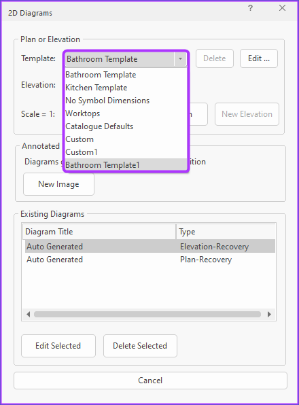
Task: Click the help question mark icon
Action: click(250, 8)
